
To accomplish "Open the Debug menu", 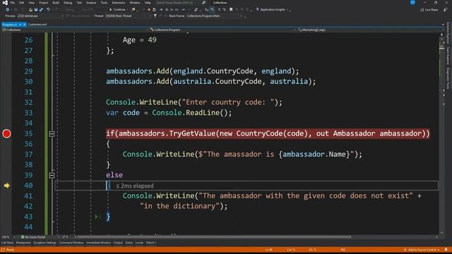I will pos(68,3).
